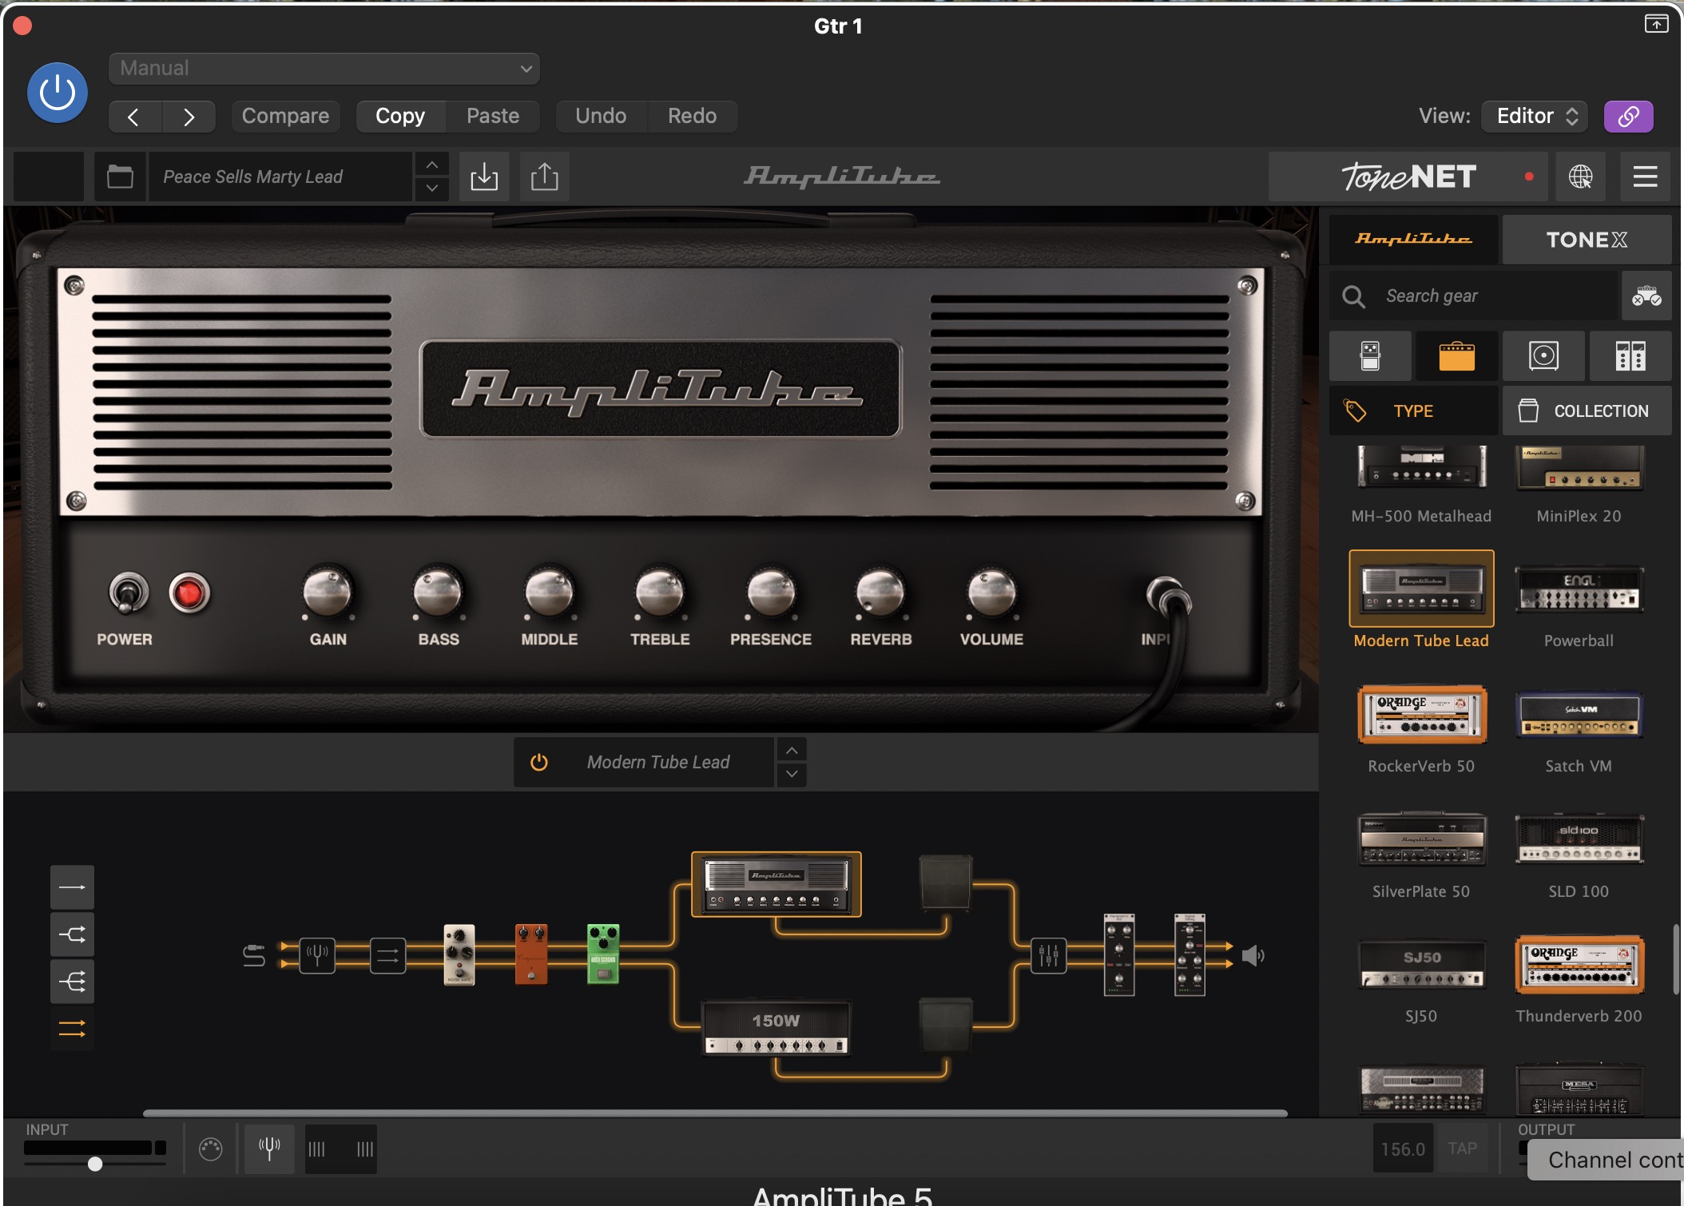Viewport: 1684px width, 1206px height.
Task: Select the Modern Tube Lead amp thumbnail
Action: click(1421, 589)
